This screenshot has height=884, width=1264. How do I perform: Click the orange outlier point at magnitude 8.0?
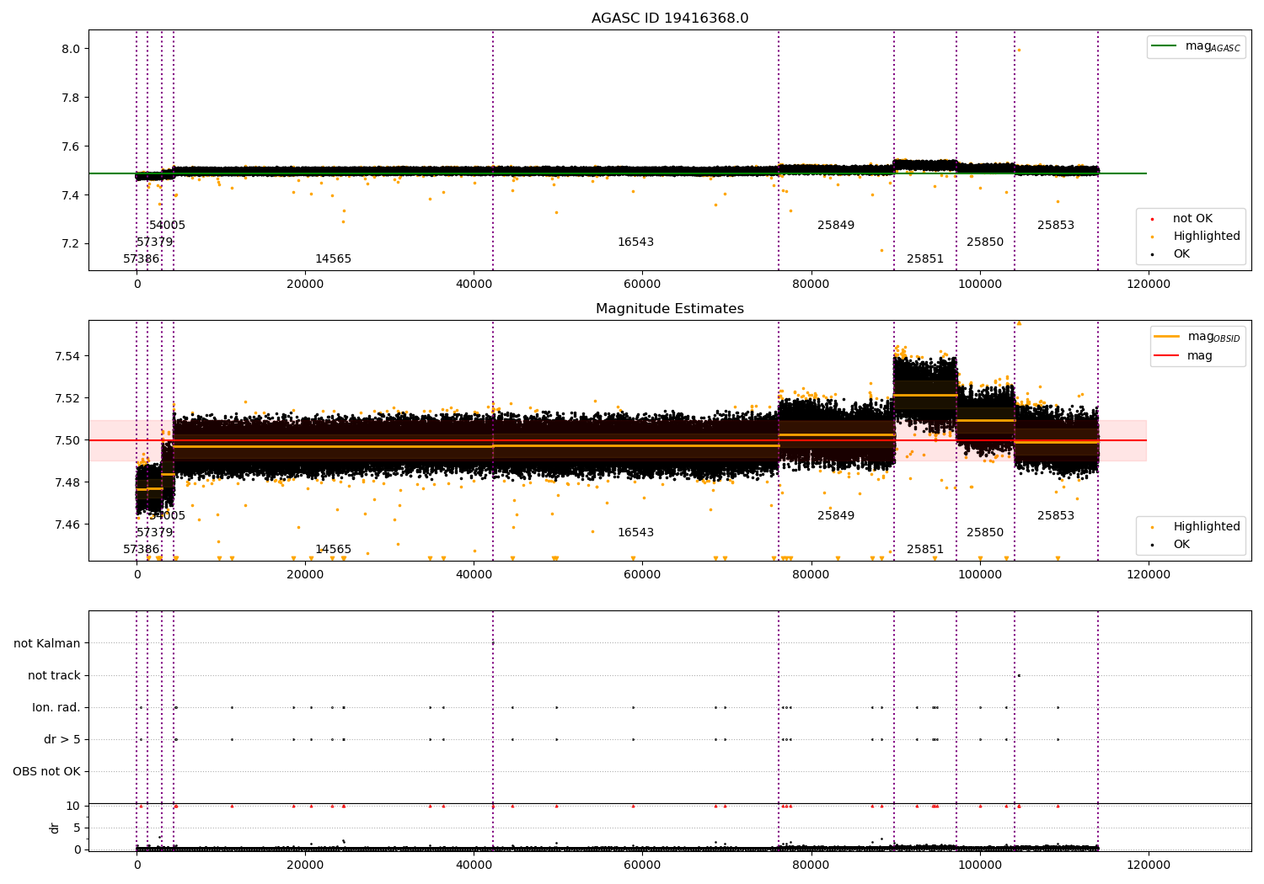click(1019, 50)
